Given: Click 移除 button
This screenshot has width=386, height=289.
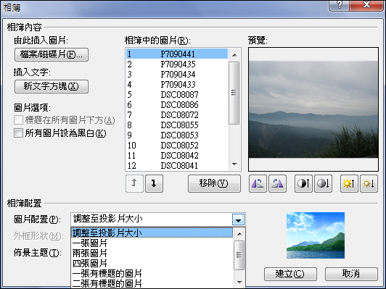Looking at the screenshot, I should 214,183.
